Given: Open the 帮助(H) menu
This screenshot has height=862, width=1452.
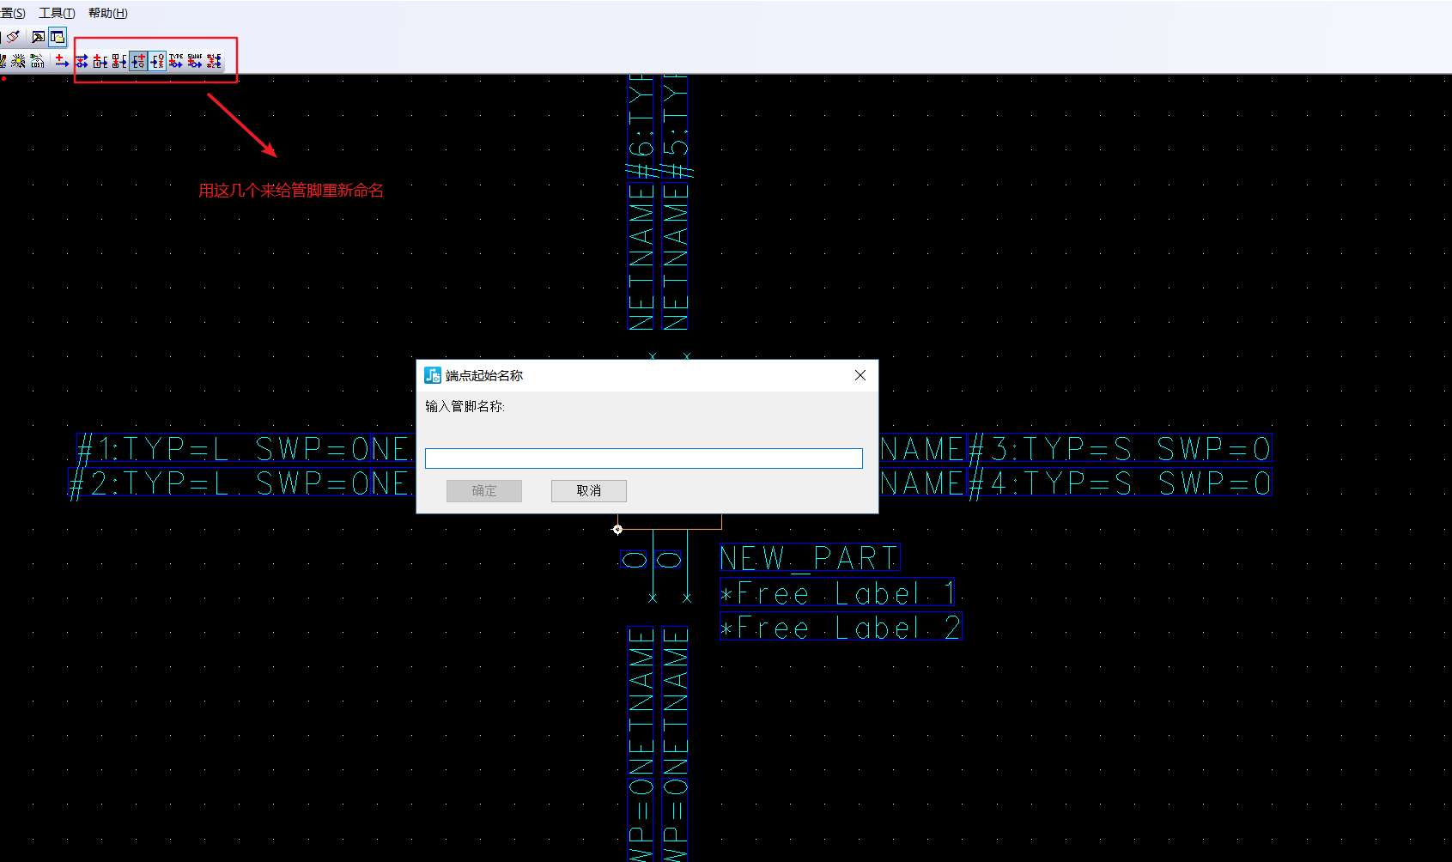Looking at the screenshot, I should tap(106, 13).
